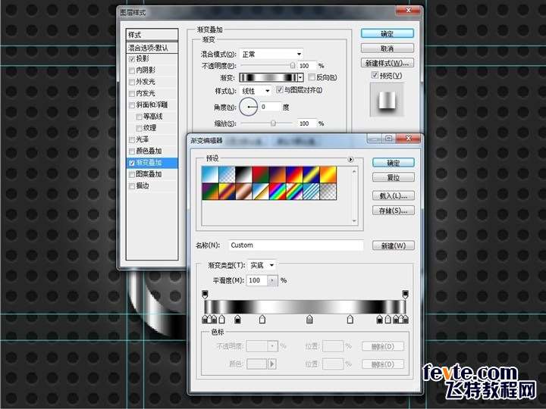Enable the 内阴影 (Inner Shadow) checkbox

point(133,70)
